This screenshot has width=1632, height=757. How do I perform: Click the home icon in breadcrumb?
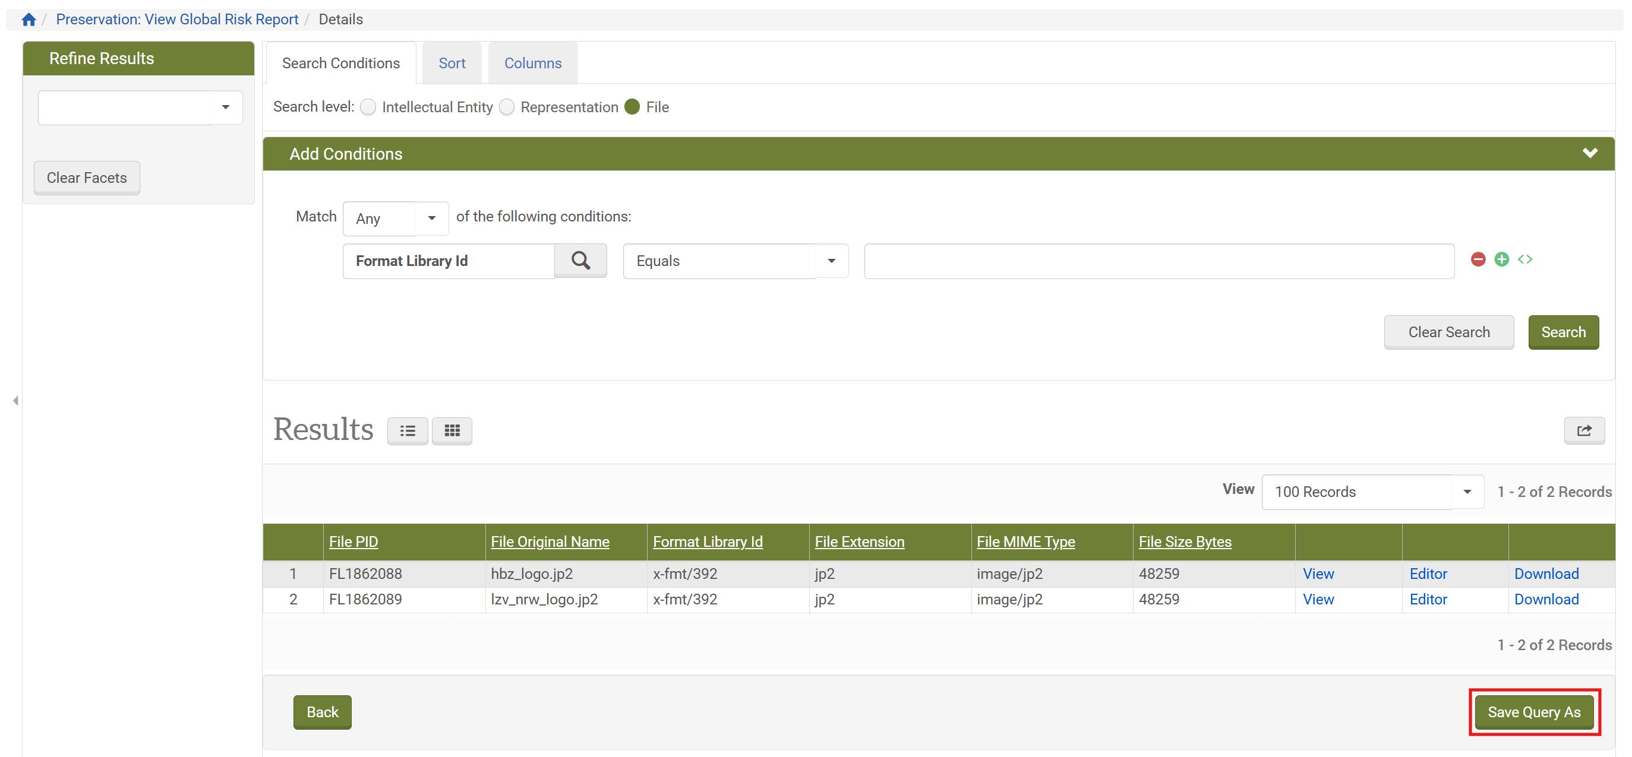click(x=29, y=20)
